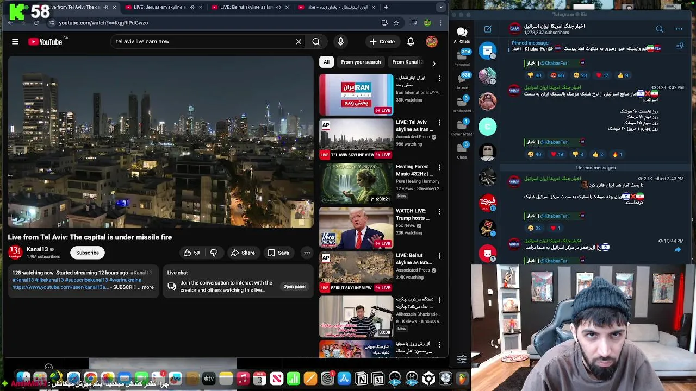
Task: Open Telegram 'Class' folder
Action: [x=462, y=150]
